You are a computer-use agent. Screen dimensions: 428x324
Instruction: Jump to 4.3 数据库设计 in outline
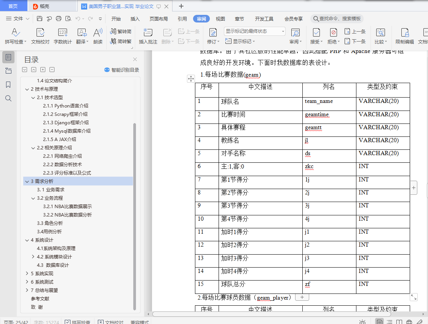click(x=53, y=265)
